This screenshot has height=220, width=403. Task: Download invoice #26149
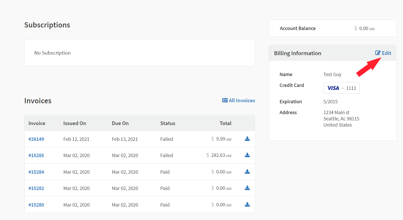pyautogui.click(x=247, y=139)
